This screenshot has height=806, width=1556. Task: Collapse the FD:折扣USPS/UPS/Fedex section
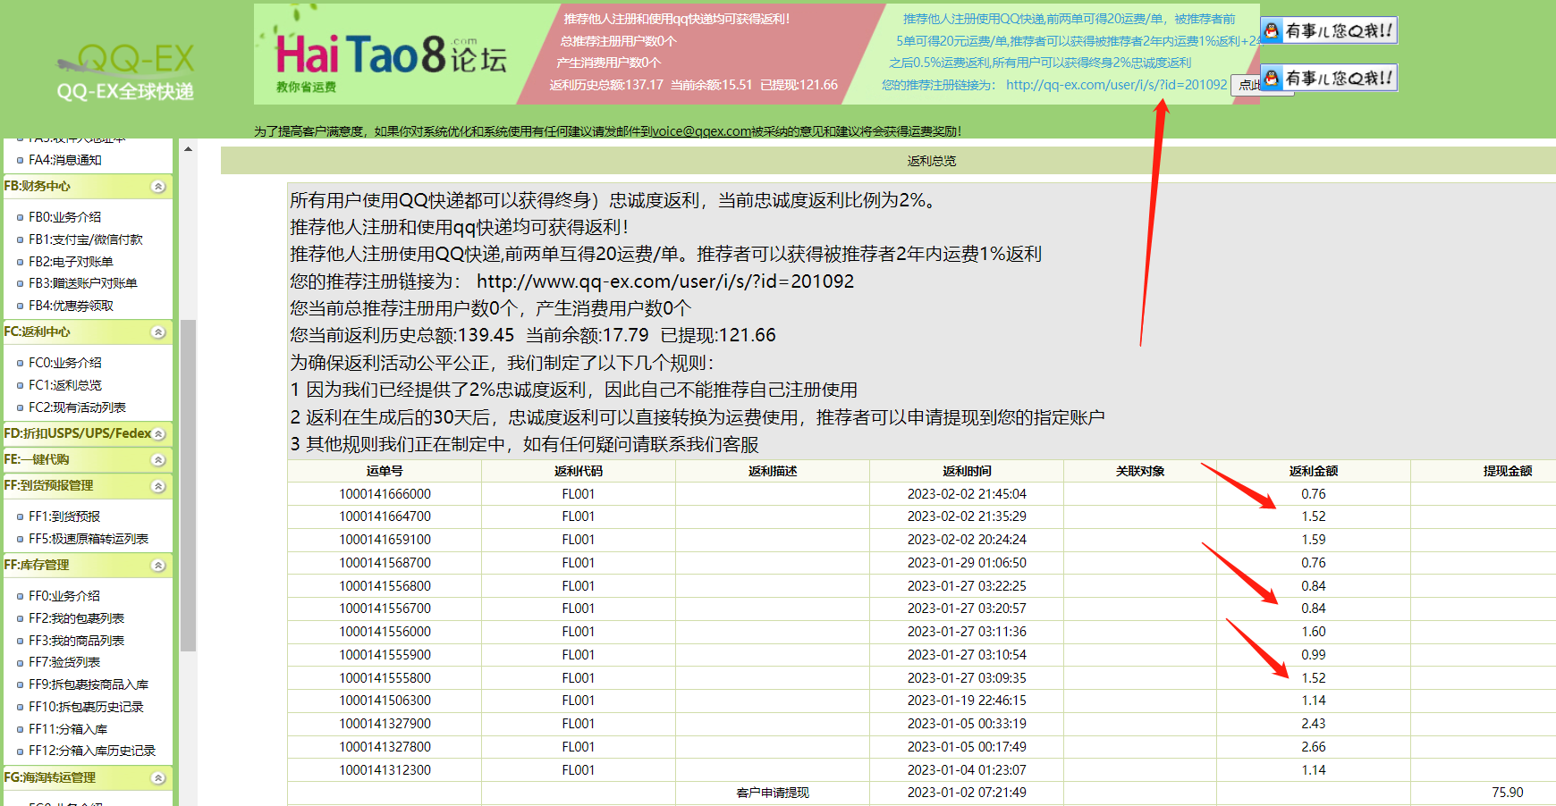pos(159,432)
